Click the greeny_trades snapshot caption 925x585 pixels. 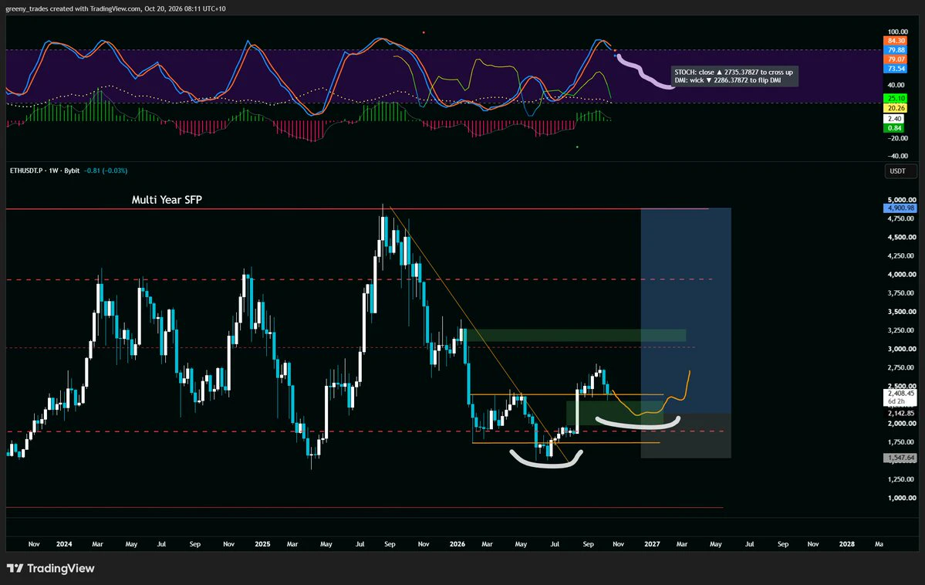click(116, 8)
